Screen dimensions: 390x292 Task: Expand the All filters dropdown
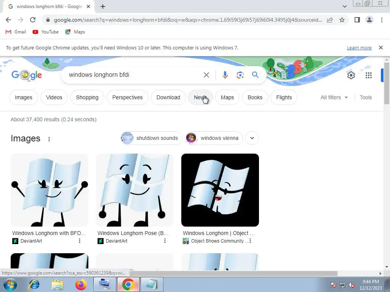(334, 97)
